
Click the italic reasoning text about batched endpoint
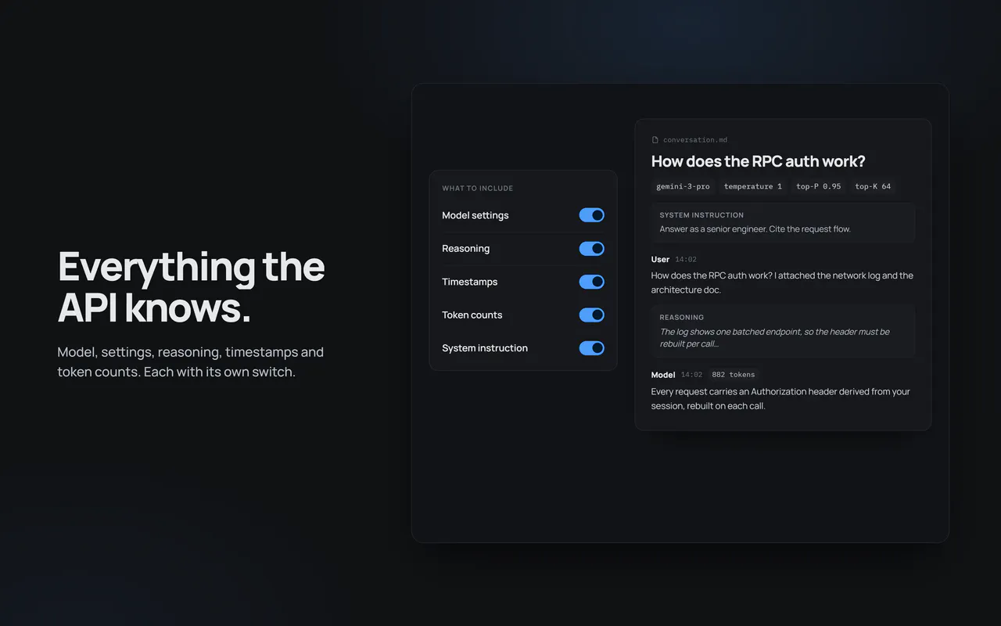775,337
